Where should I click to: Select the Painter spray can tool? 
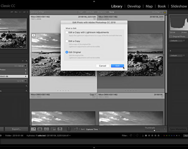[69, 129]
